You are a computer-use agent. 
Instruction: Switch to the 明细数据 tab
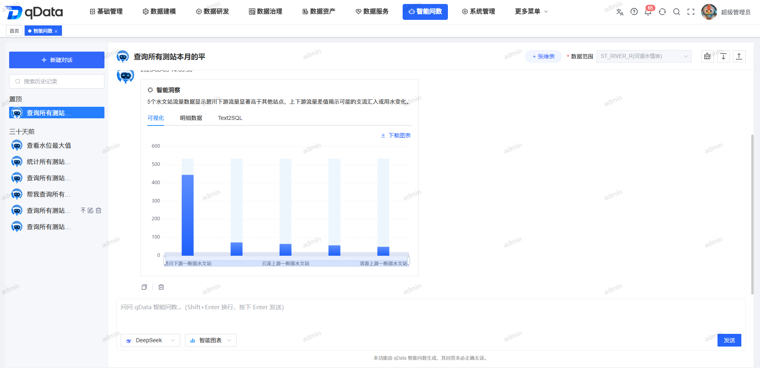pos(191,118)
